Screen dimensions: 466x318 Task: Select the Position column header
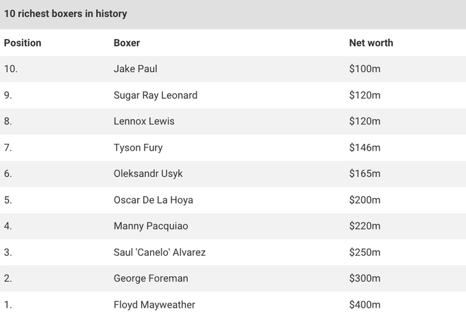coord(23,42)
